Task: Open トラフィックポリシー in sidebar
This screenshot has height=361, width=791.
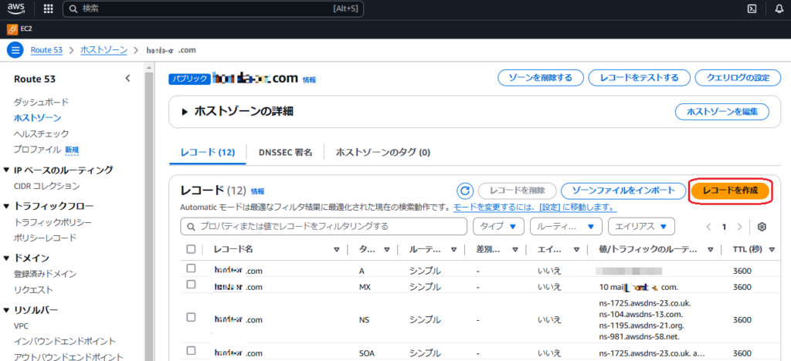Action: click(53, 222)
